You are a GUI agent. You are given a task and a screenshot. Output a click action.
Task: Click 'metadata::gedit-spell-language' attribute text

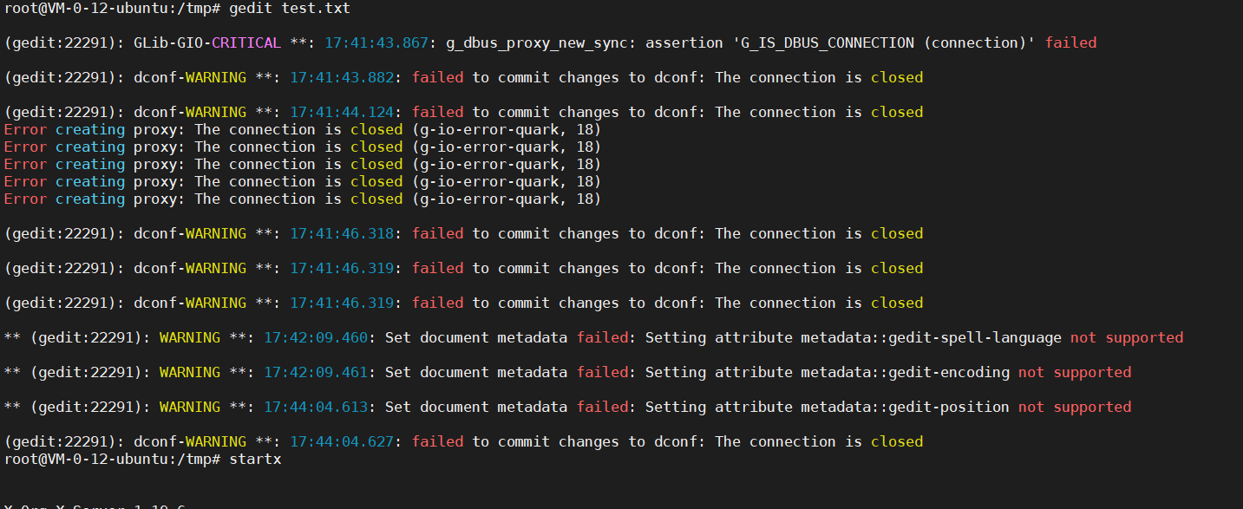click(x=932, y=337)
